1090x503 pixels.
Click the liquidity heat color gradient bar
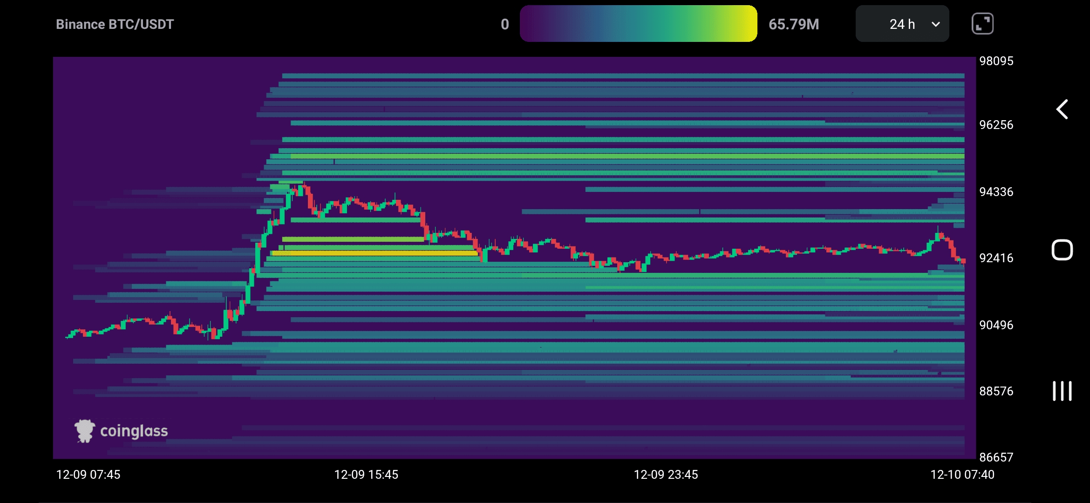638,24
